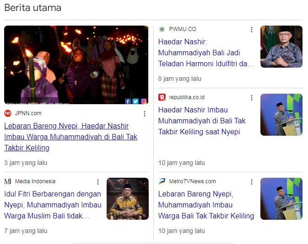Open headline 'Idul Fitri Berbarengan dengan Nyepi'
Screen dimensions: 308x244
53,205
